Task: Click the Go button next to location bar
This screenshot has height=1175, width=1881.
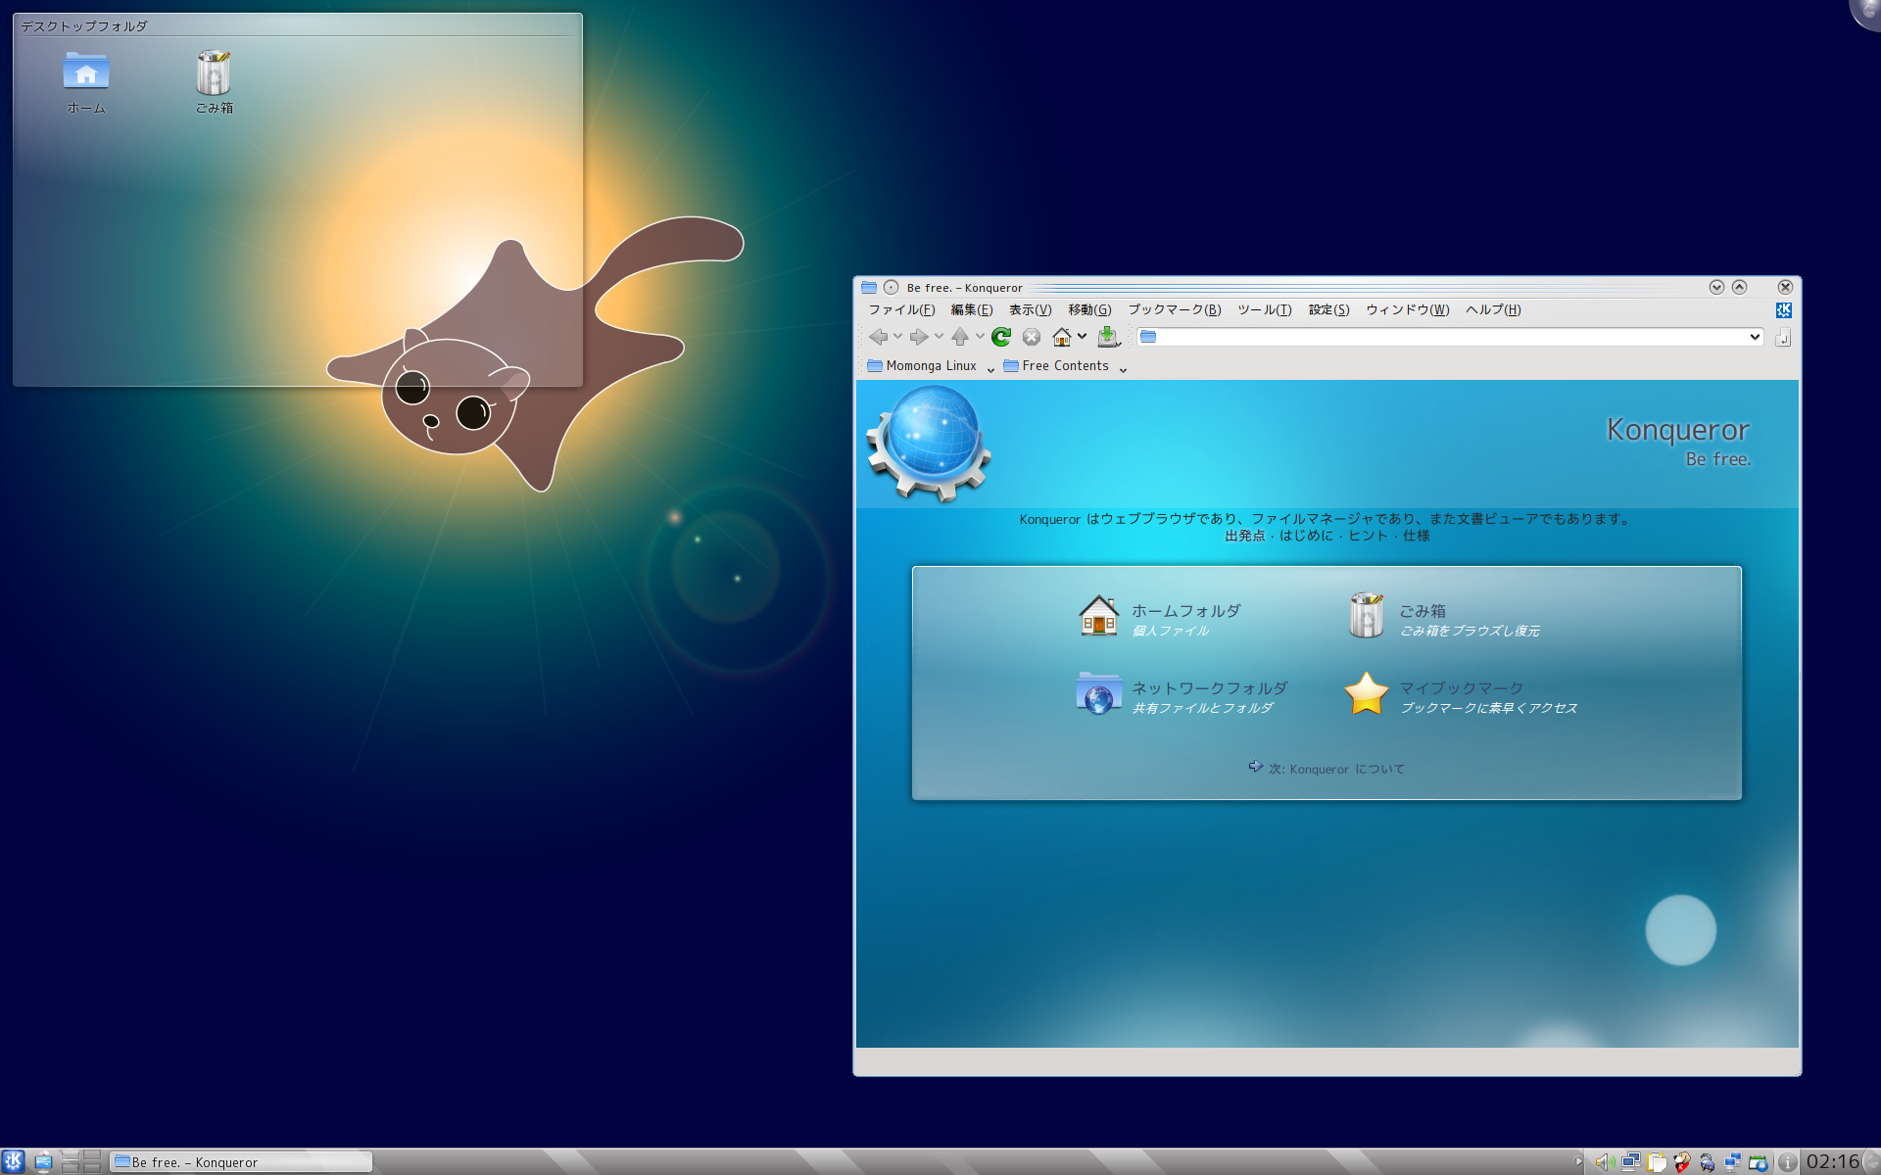Action: tap(1783, 338)
